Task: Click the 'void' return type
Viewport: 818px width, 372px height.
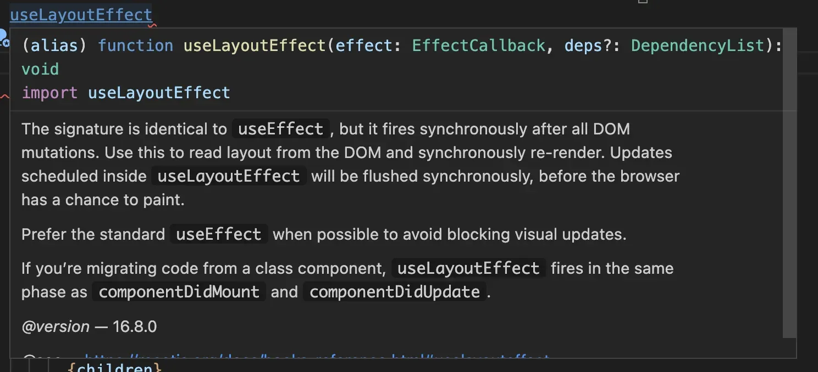Action: click(x=40, y=69)
